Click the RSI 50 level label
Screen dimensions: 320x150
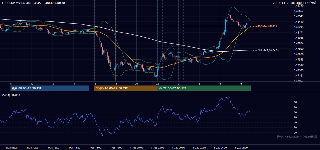click(x=295, y=117)
